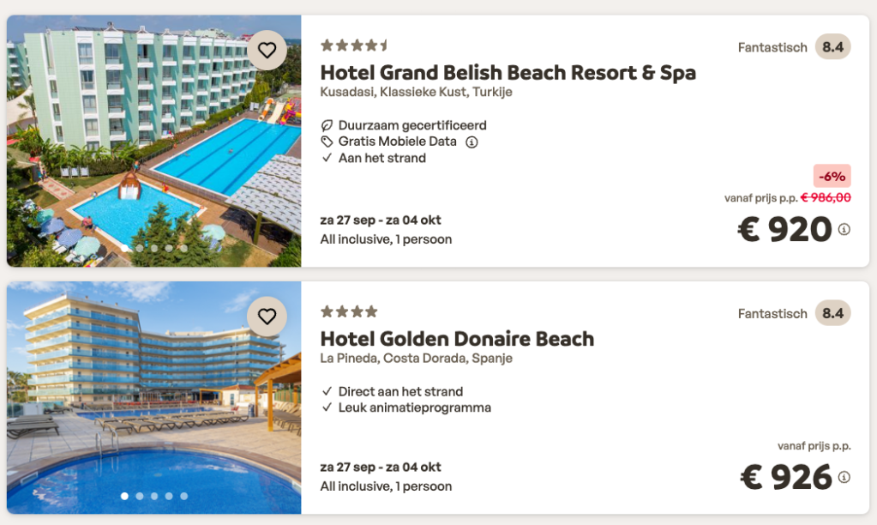The height and width of the screenshot is (525, 877).
Task: Click the 8.4 score badge of Golden Donaire
Action: click(x=832, y=313)
